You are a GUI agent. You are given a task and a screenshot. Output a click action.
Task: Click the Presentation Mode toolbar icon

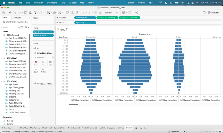[130, 13]
